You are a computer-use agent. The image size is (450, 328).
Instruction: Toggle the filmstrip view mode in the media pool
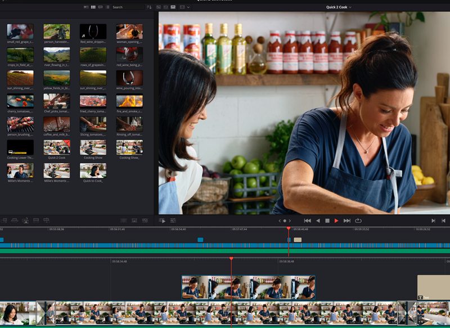[100, 7]
